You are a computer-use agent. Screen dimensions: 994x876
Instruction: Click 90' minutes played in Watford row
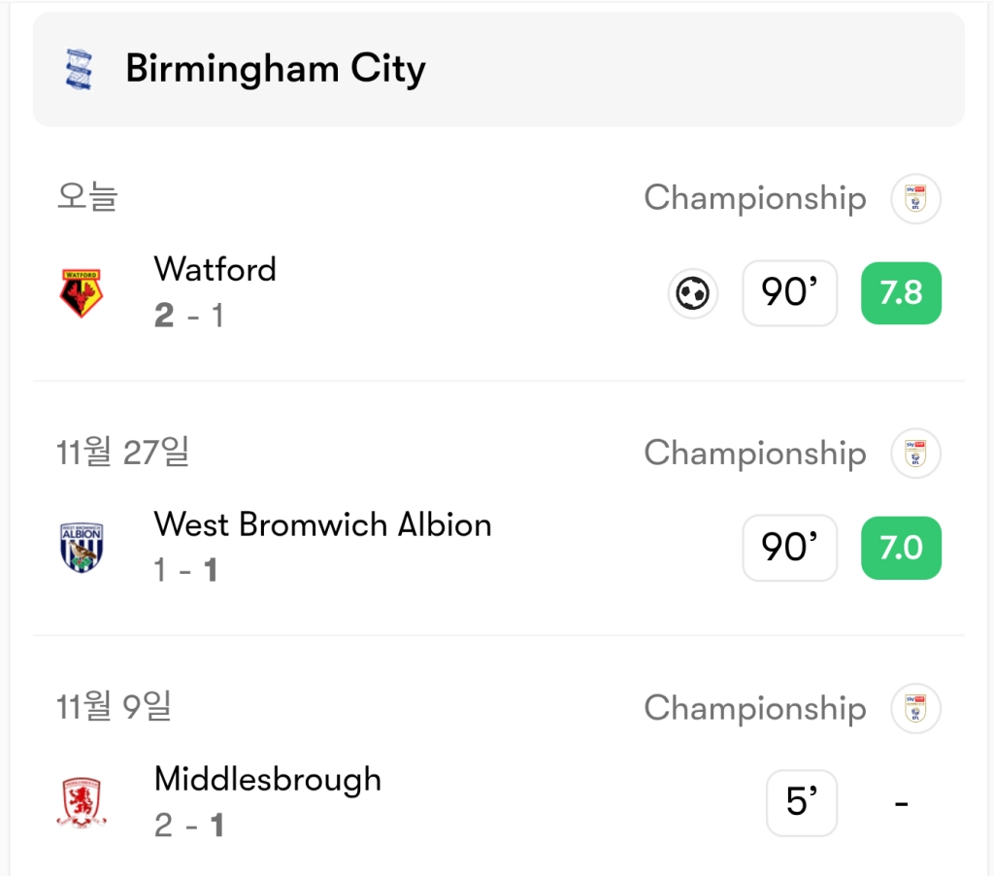[789, 292]
